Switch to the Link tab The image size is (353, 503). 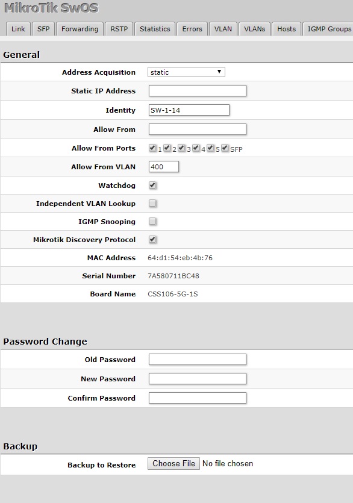(x=17, y=28)
